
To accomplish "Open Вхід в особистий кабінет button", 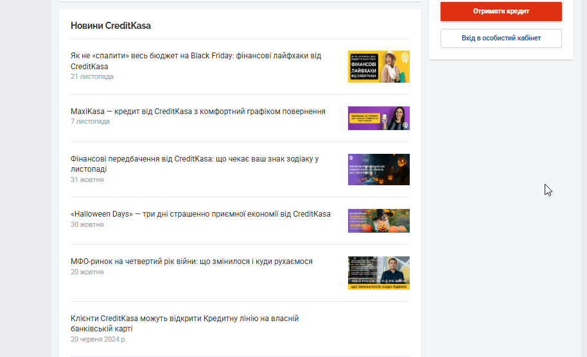I will (501, 38).
